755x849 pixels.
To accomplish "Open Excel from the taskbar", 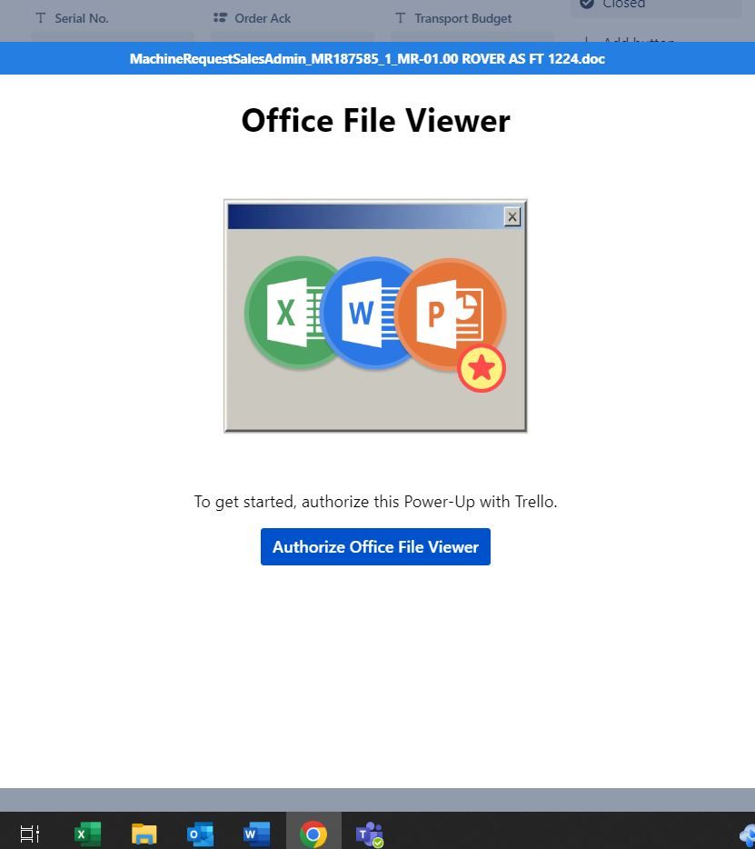I will (x=87, y=834).
